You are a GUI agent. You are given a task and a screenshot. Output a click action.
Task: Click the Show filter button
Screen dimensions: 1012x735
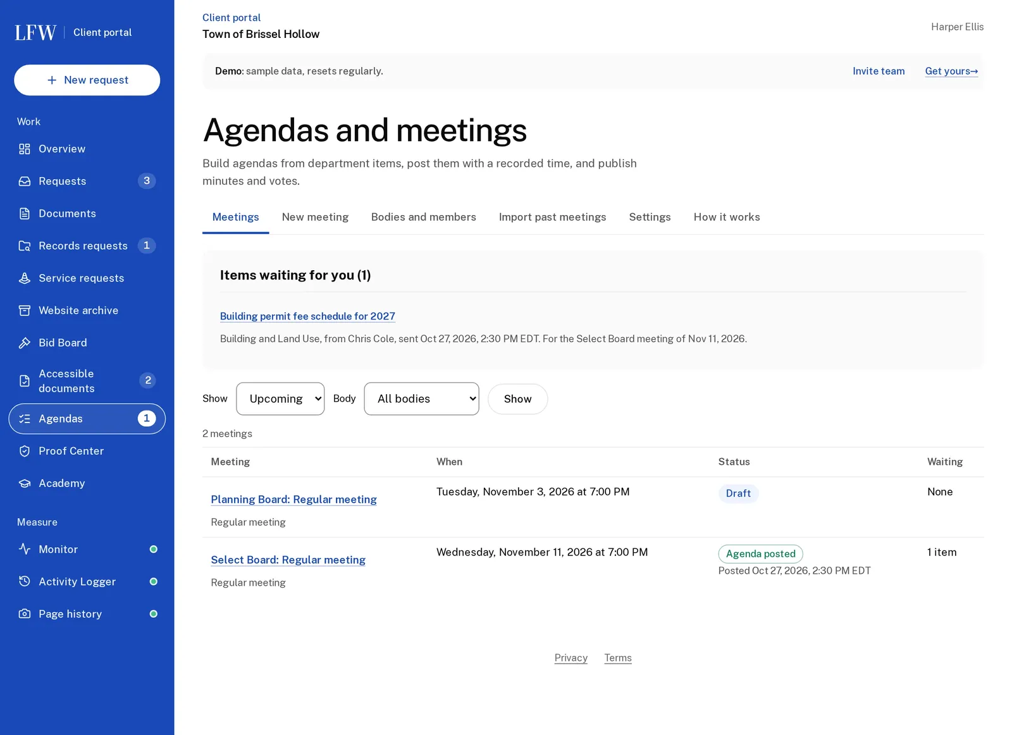click(x=517, y=399)
